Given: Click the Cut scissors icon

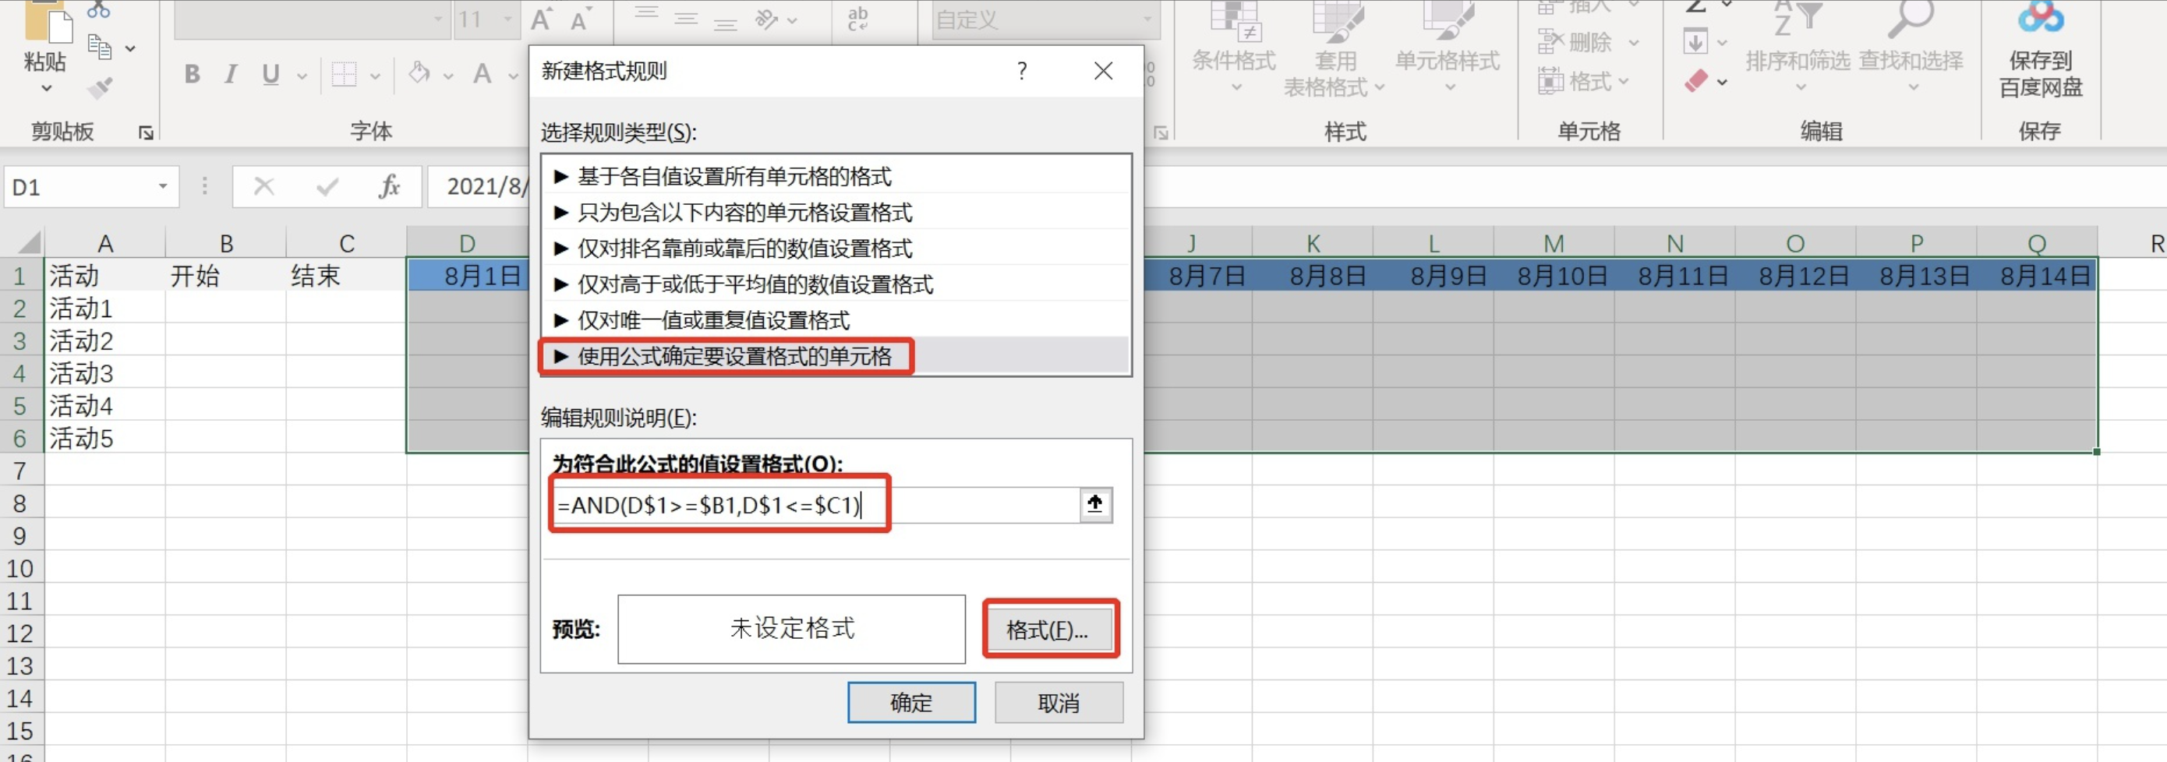Looking at the screenshot, I should click(x=98, y=9).
